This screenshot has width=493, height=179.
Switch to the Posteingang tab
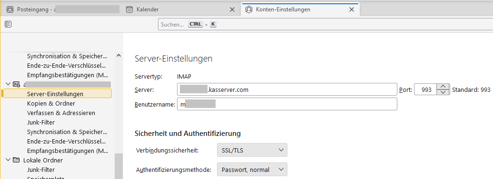pyautogui.click(x=62, y=9)
